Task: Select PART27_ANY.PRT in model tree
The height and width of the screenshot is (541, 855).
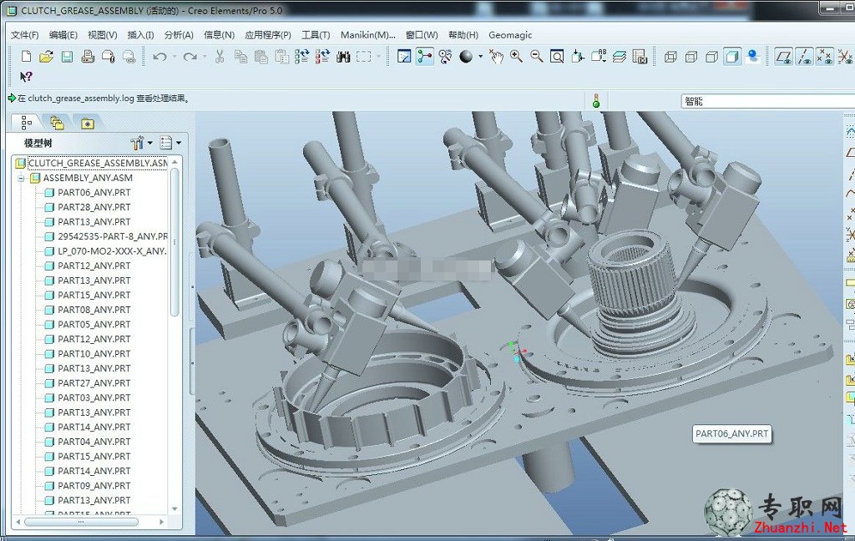Action: pyautogui.click(x=94, y=383)
